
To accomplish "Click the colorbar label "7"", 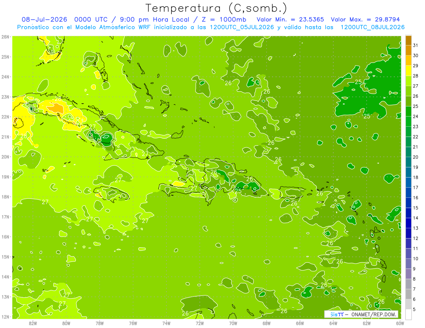I will click(x=414, y=289).
